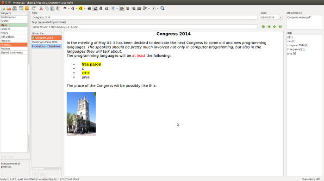Toggle italic formatting

tap(95, 8)
